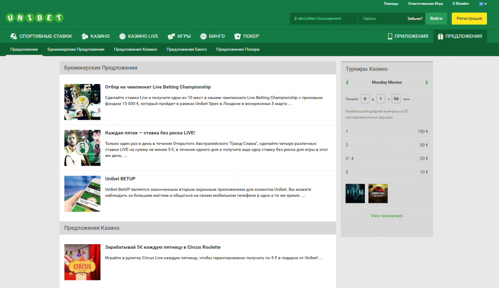Click the Казино Live roulette icon
The width and height of the screenshot is (499, 288).
(x=122, y=36)
